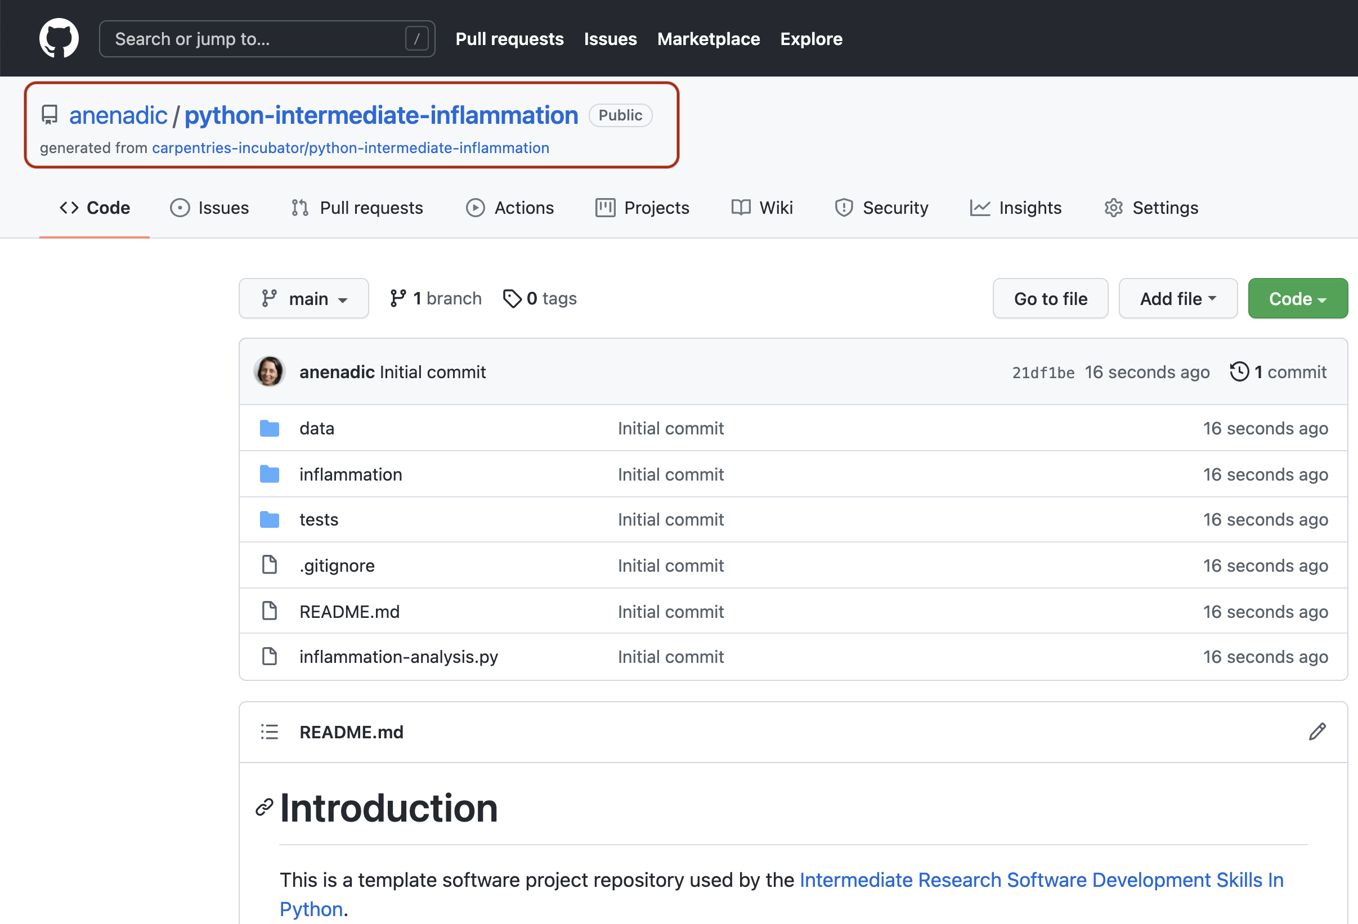
Task: Click the 1 commit history link
Action: point(1280,371)
